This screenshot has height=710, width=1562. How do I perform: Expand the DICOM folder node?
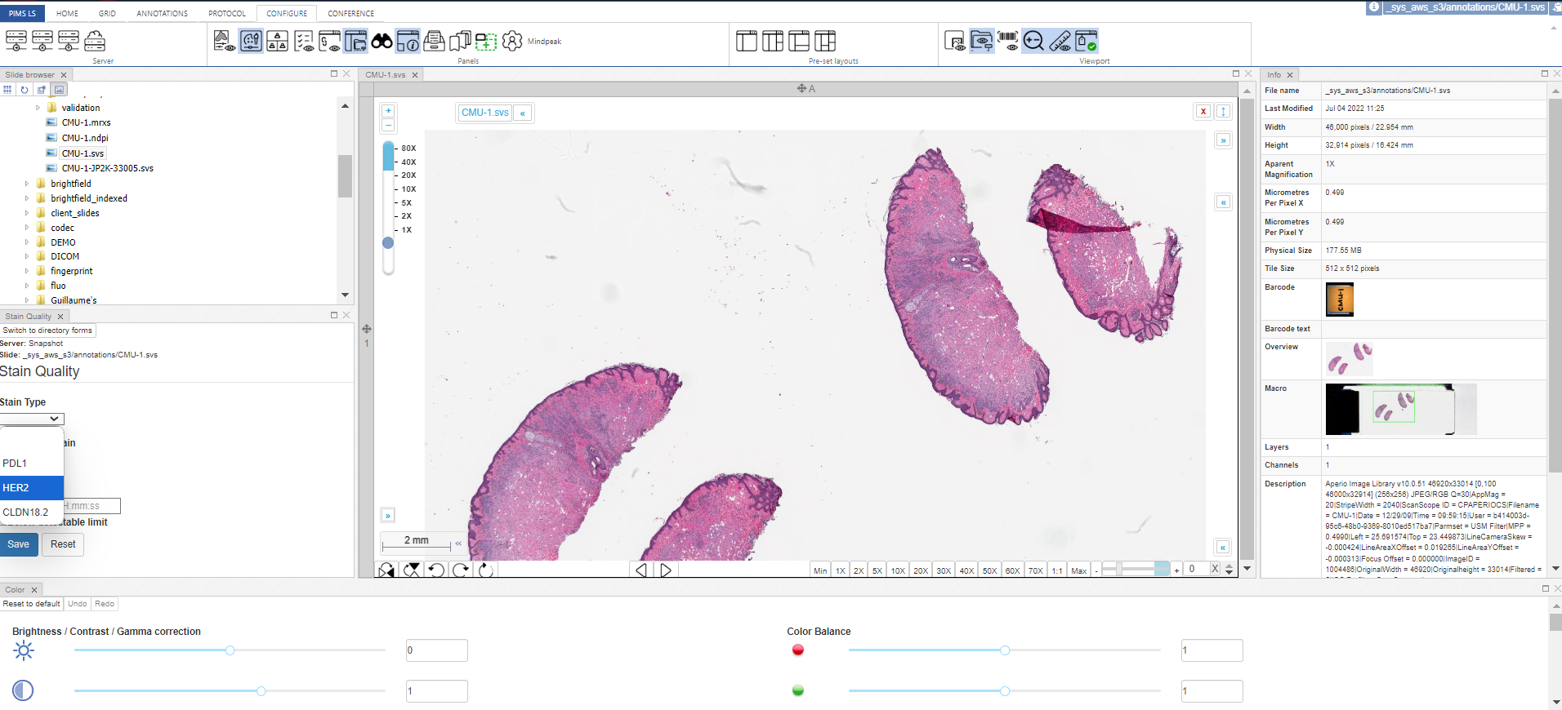[x=27, y=256]
